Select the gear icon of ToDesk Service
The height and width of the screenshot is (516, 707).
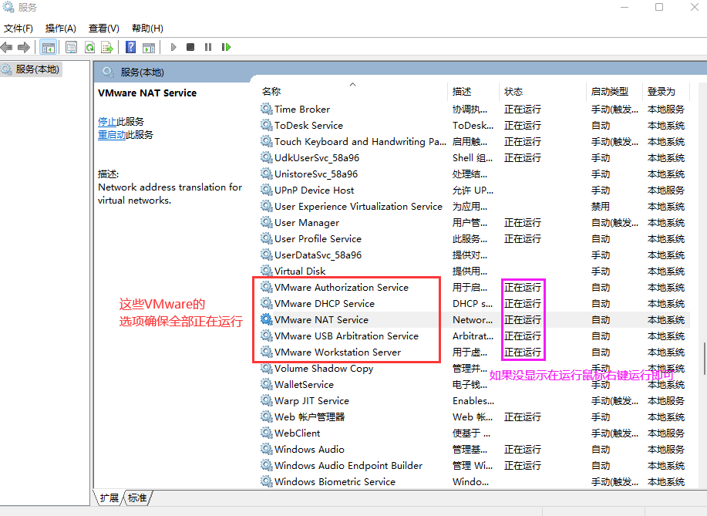click(x=267, y=125)
